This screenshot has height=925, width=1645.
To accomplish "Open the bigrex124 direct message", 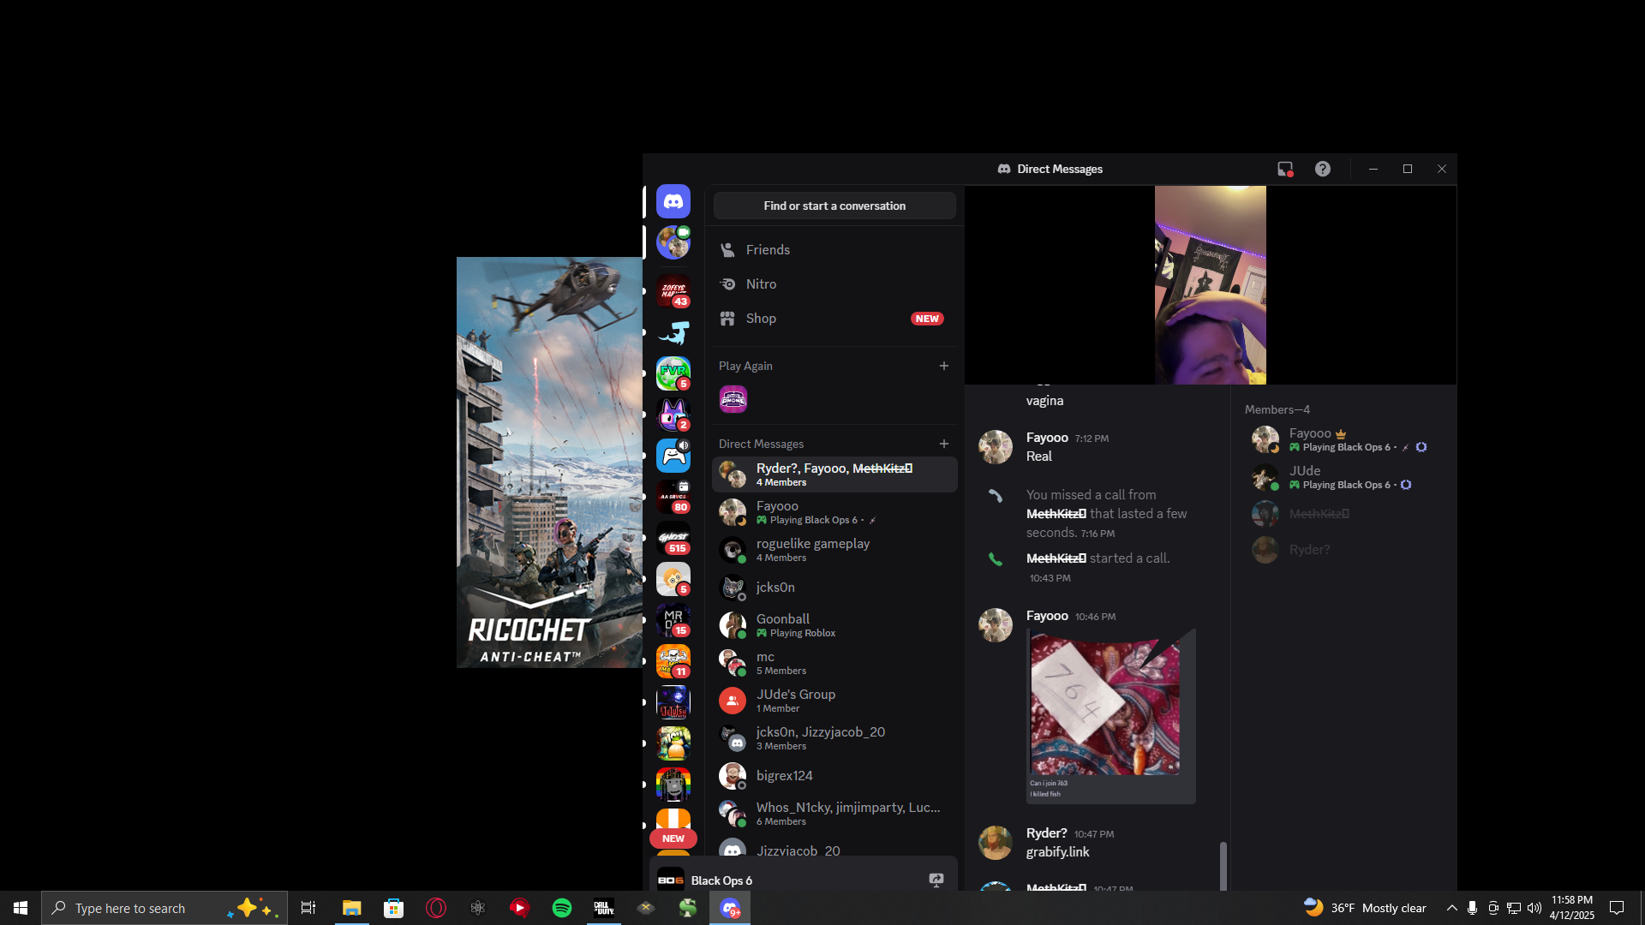I will (x=834, y=776).
